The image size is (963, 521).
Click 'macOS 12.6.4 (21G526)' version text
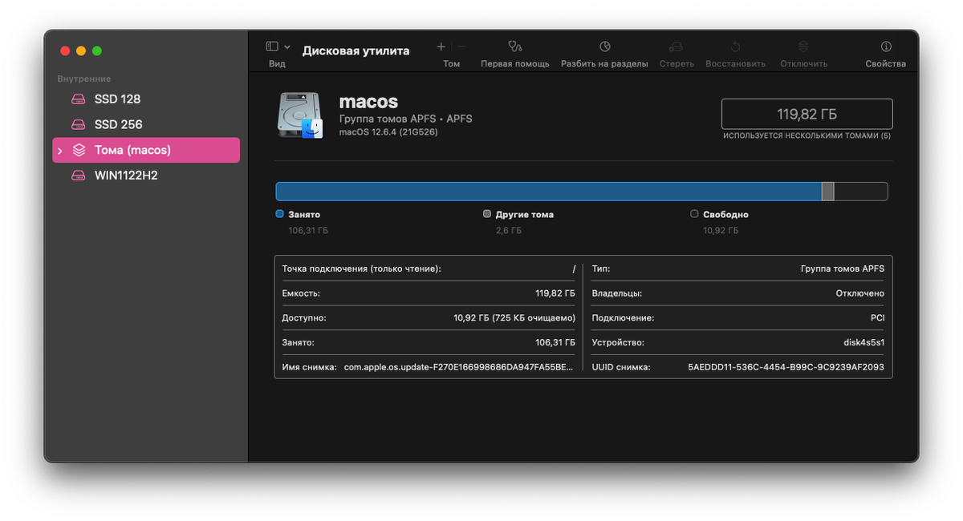pyautogui.click(x=388, y=131)
